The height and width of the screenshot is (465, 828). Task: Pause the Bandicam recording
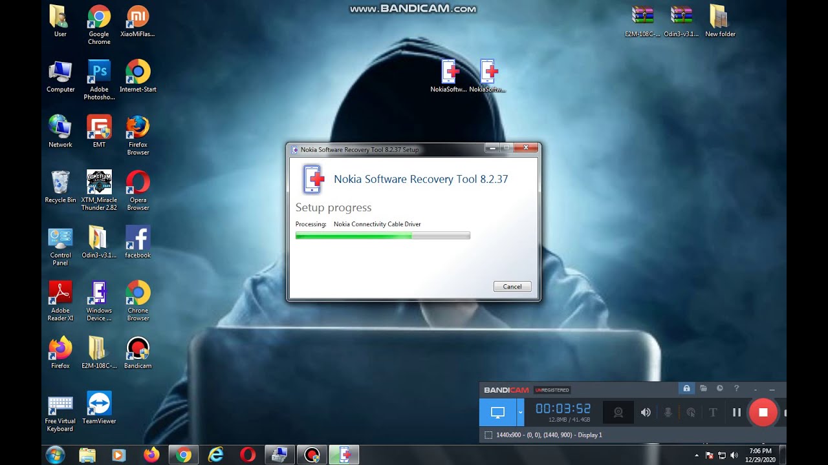(x=736, y=412)
